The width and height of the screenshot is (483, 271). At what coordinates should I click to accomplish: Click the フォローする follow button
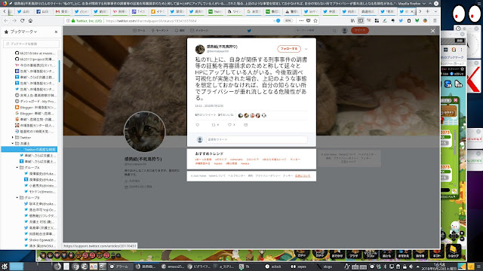[x=289, y=49]
